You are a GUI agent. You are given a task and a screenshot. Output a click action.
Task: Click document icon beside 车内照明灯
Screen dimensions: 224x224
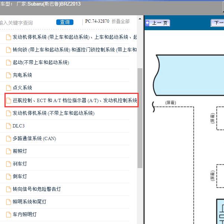coord(9,215)
